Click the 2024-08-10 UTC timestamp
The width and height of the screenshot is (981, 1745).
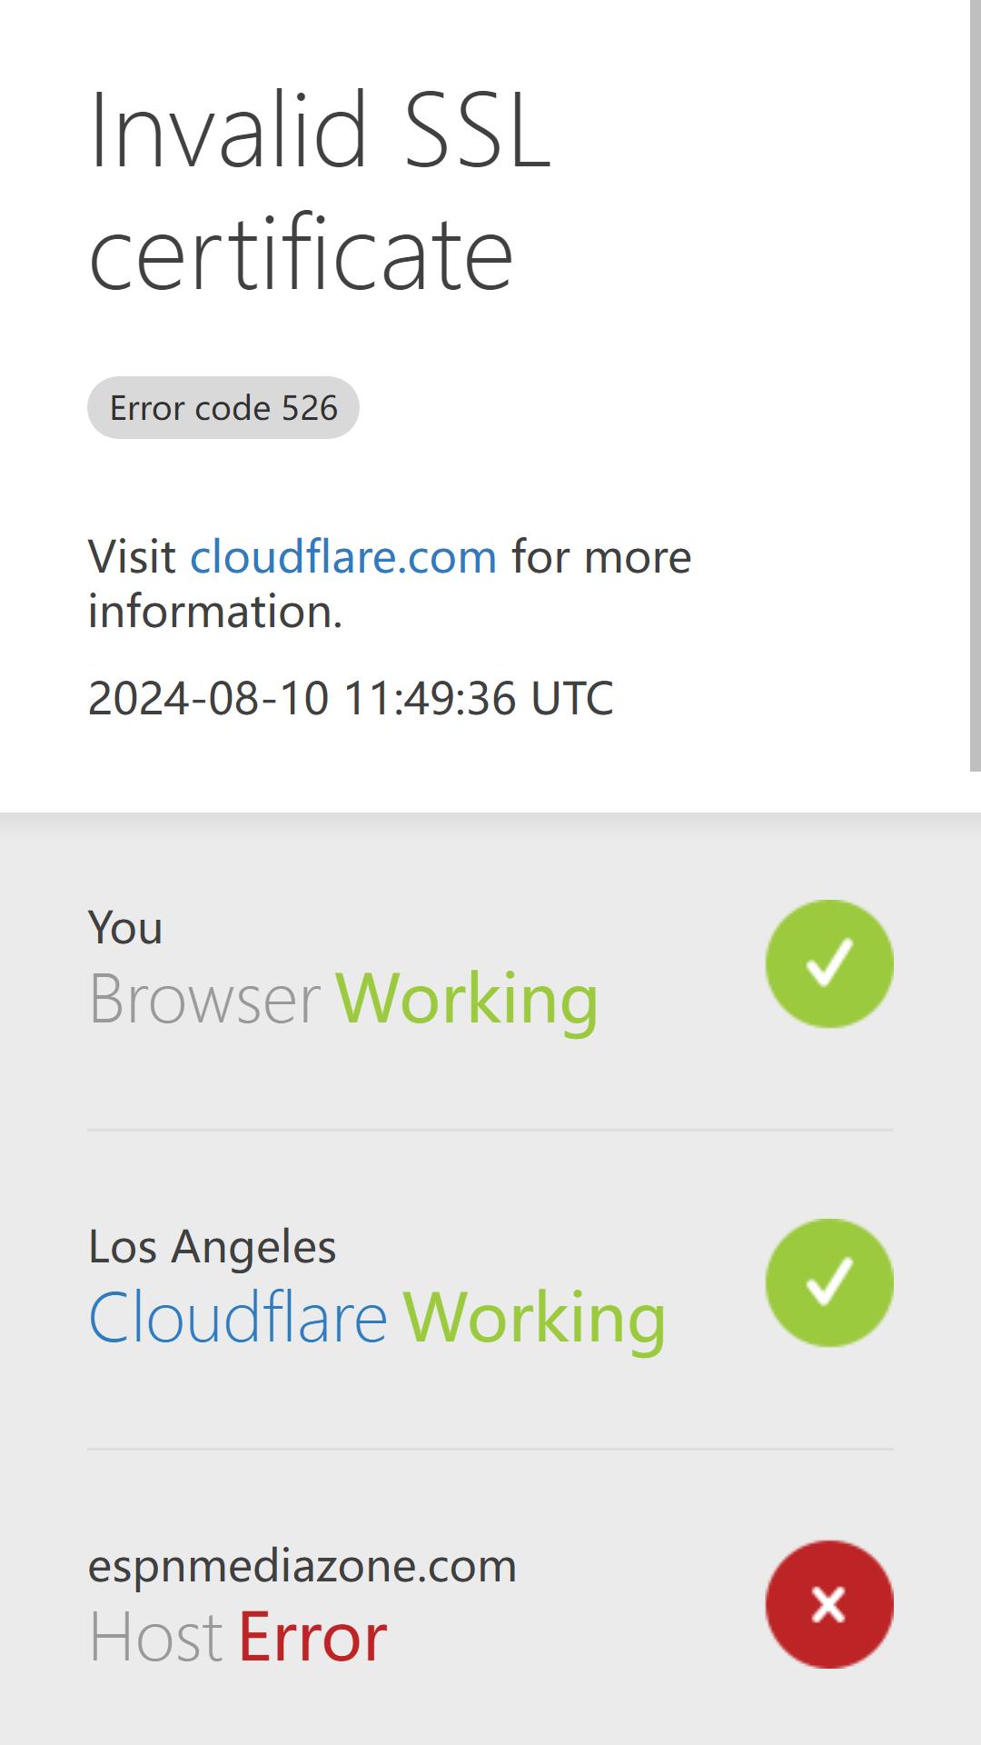point(351,698)
